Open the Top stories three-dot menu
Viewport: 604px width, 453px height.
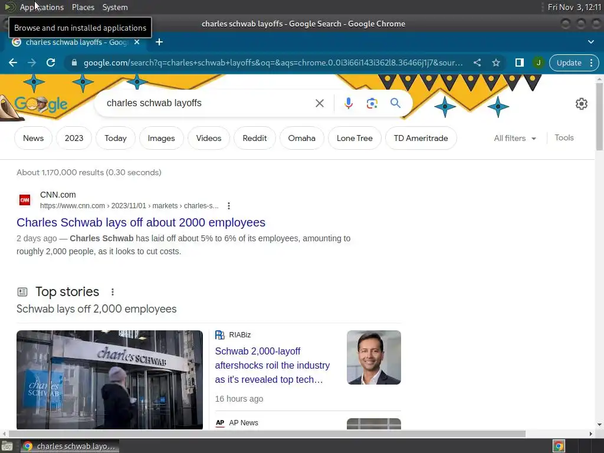point(113,292)
